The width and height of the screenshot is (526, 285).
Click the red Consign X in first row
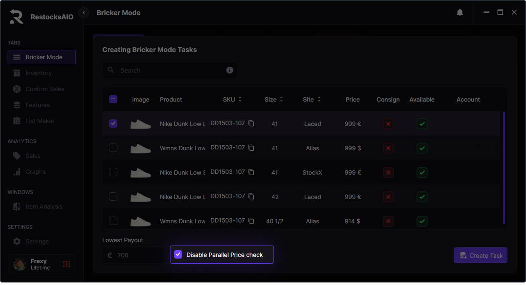point(388,124)
